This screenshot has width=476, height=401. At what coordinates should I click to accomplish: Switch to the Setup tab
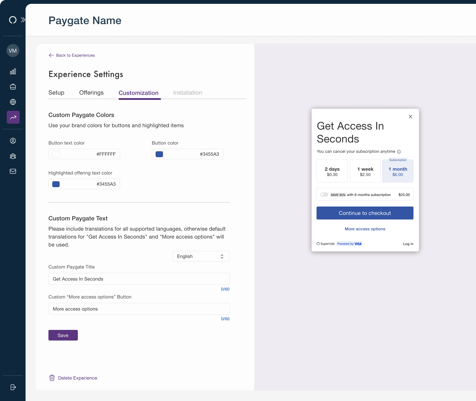point(56,93)
